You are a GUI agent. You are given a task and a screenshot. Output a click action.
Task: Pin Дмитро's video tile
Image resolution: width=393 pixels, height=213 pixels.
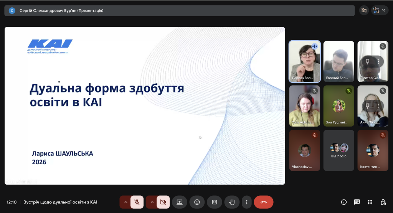click(368, 61)
